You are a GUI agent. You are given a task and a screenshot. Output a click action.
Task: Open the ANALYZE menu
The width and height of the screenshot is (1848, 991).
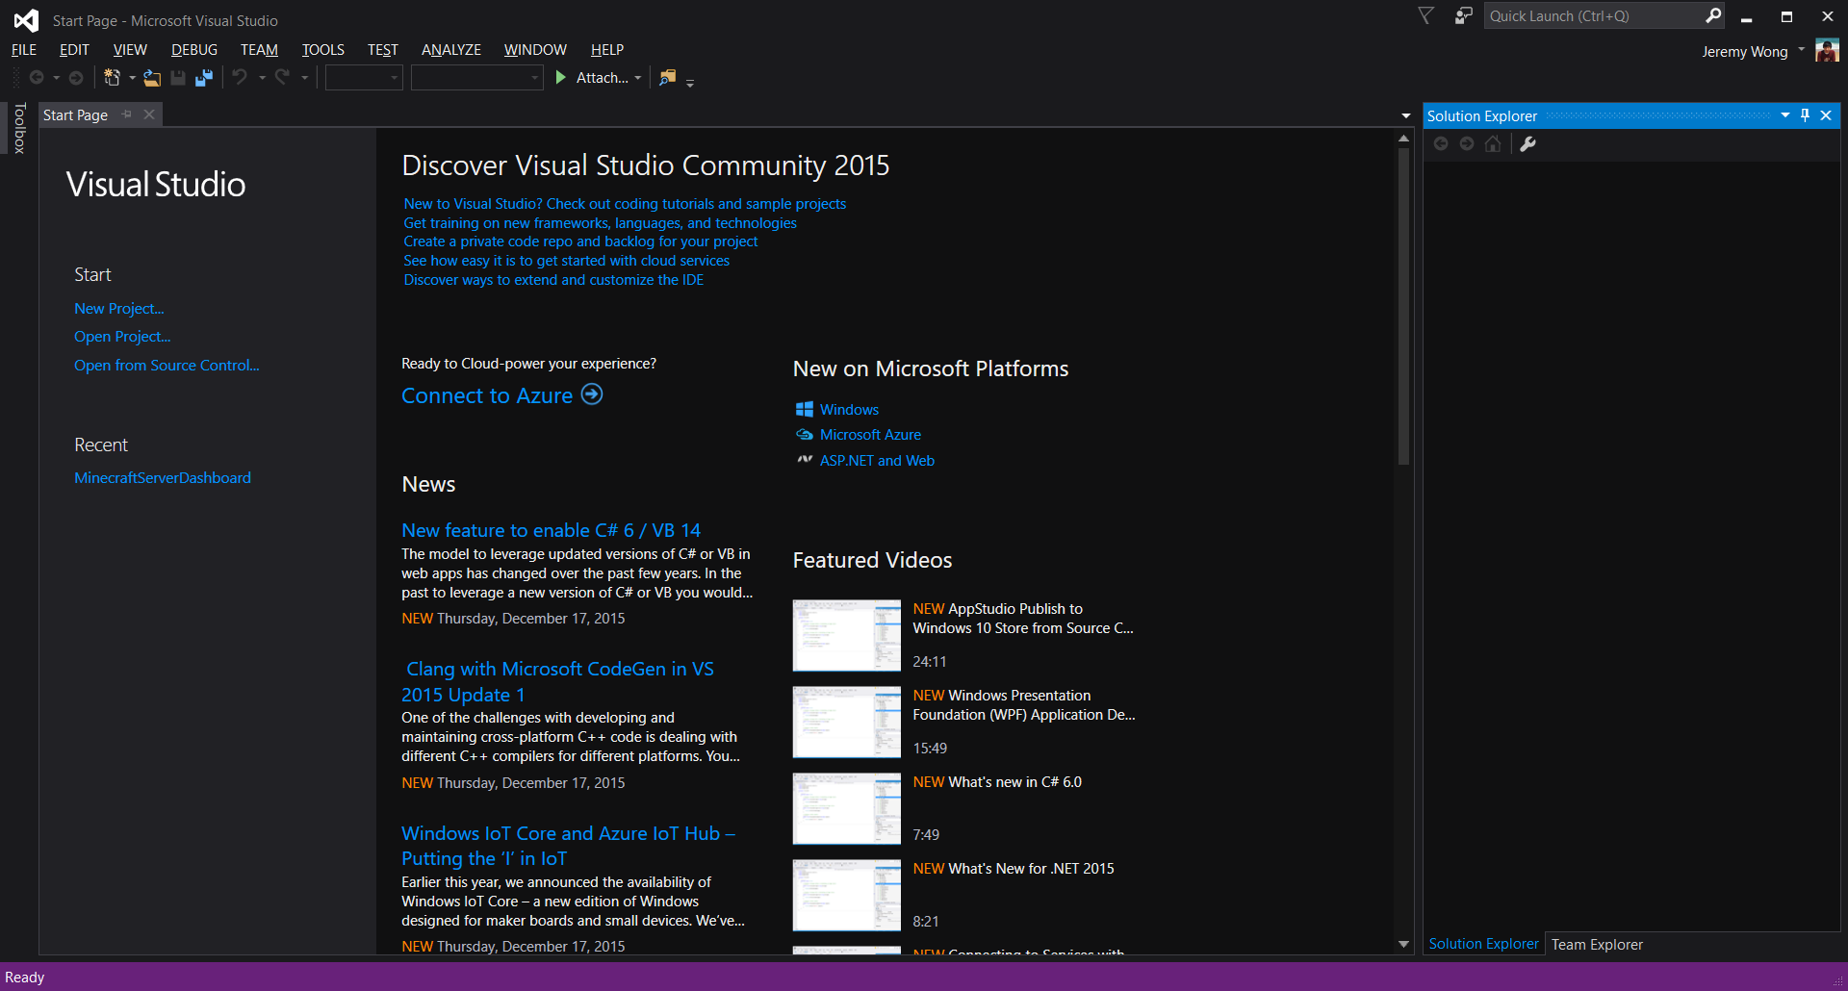pos(451,50)
